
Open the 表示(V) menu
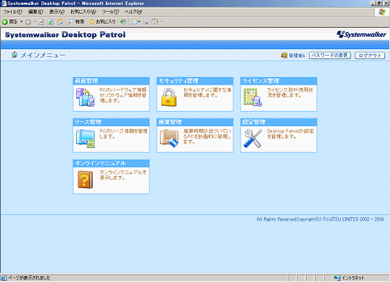coord(57,12)
